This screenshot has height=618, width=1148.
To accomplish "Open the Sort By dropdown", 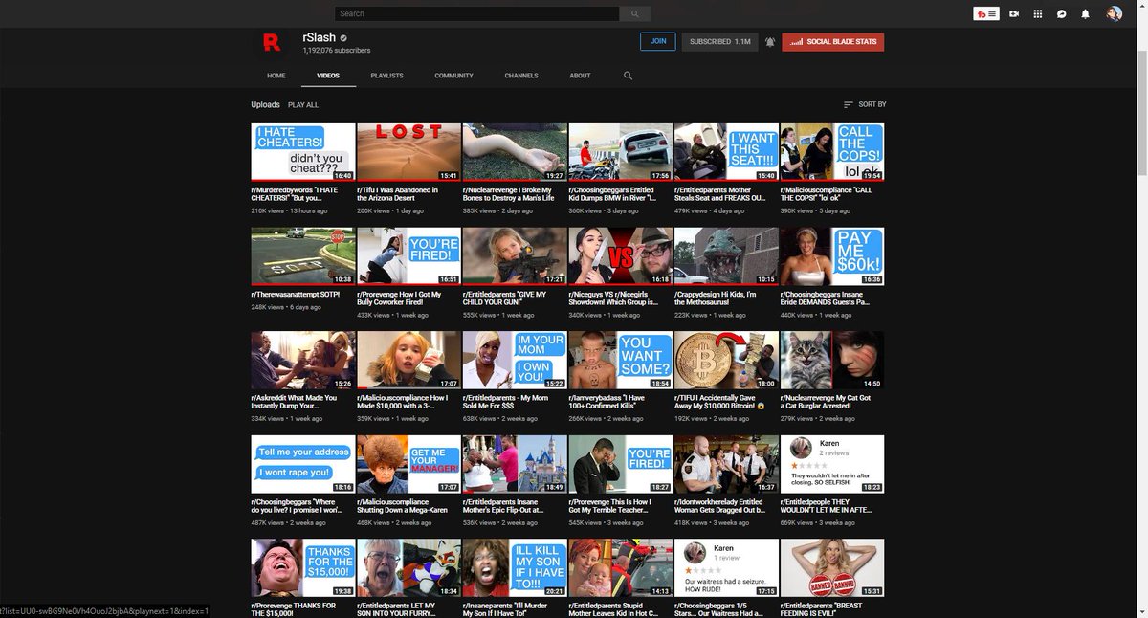I will pos(865,104).
